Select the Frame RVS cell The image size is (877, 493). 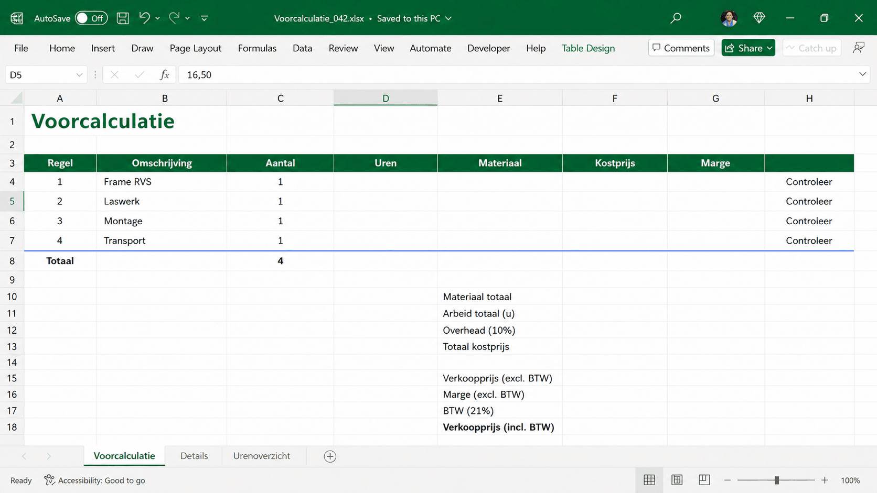[x=162, y=182]
